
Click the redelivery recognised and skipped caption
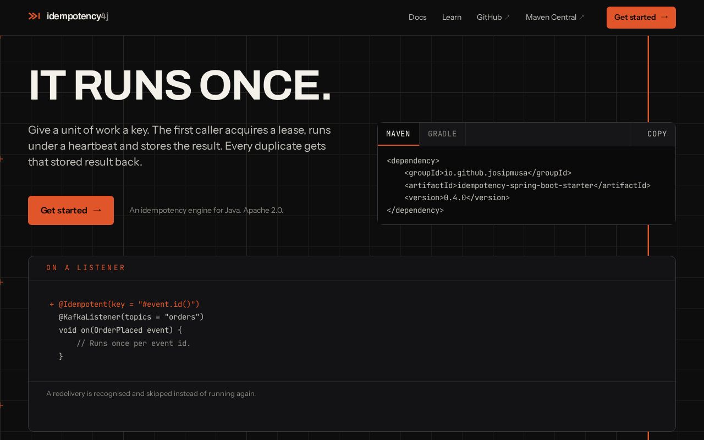pyautogui.click(x=151, y=394)
